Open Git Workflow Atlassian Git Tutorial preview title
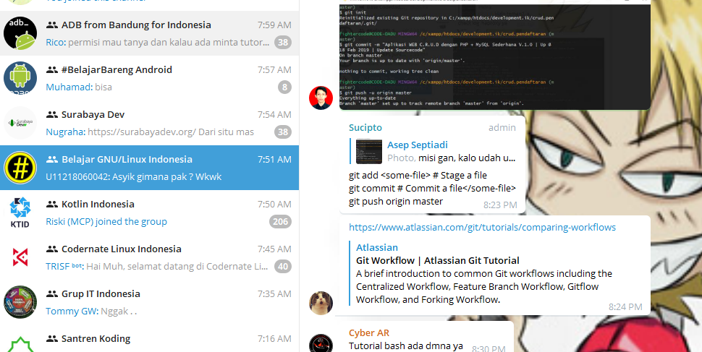This screenshot has width=702, height=352. [437, 260]
